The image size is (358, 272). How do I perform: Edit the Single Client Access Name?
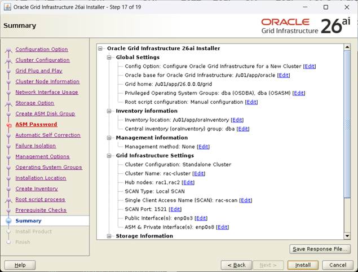(246, 200)
